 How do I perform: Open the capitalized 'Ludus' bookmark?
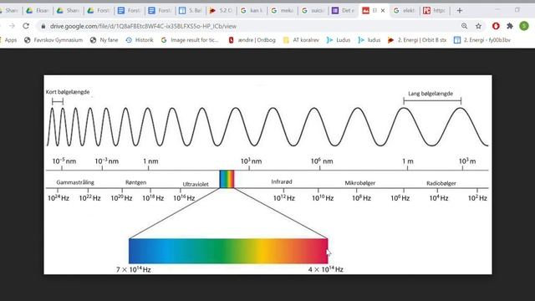pos(339,40)
